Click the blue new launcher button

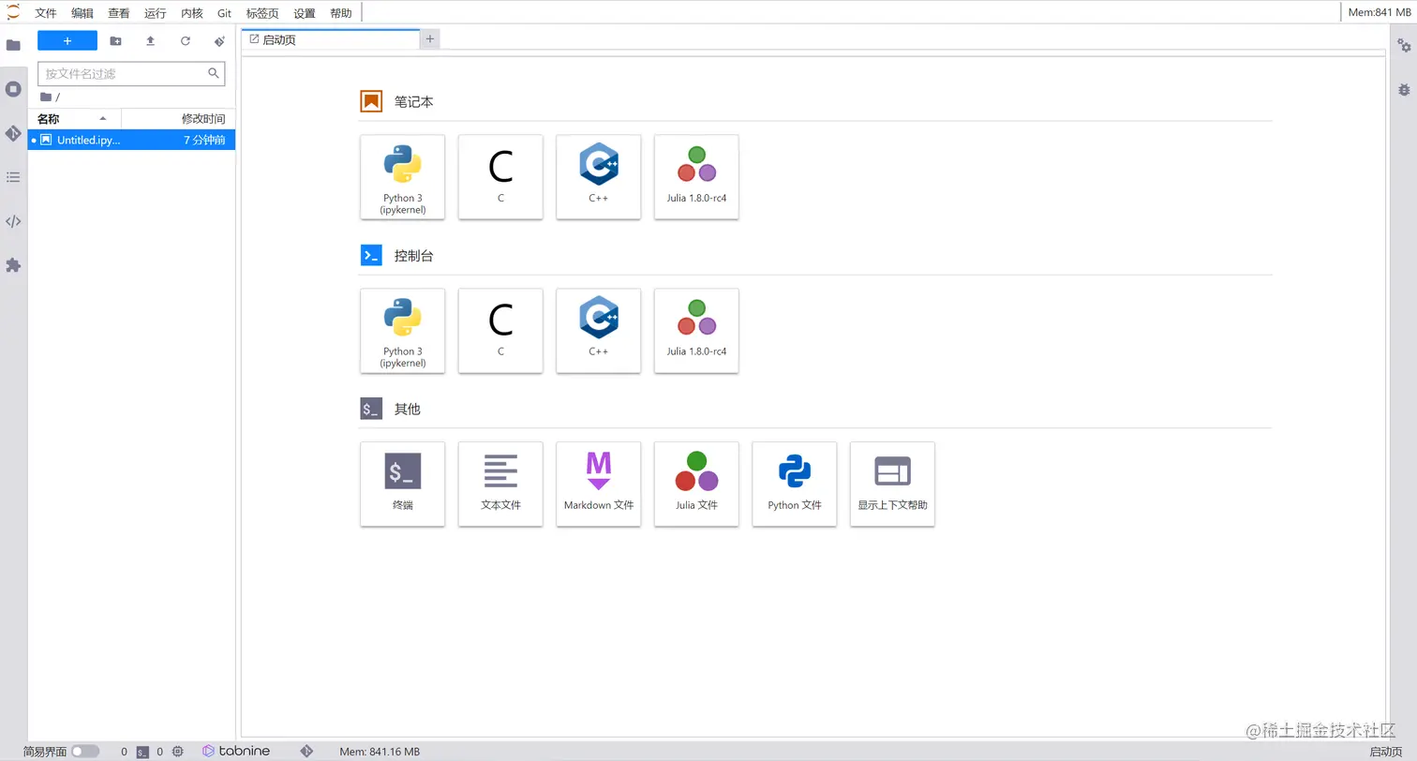[67, 41]
